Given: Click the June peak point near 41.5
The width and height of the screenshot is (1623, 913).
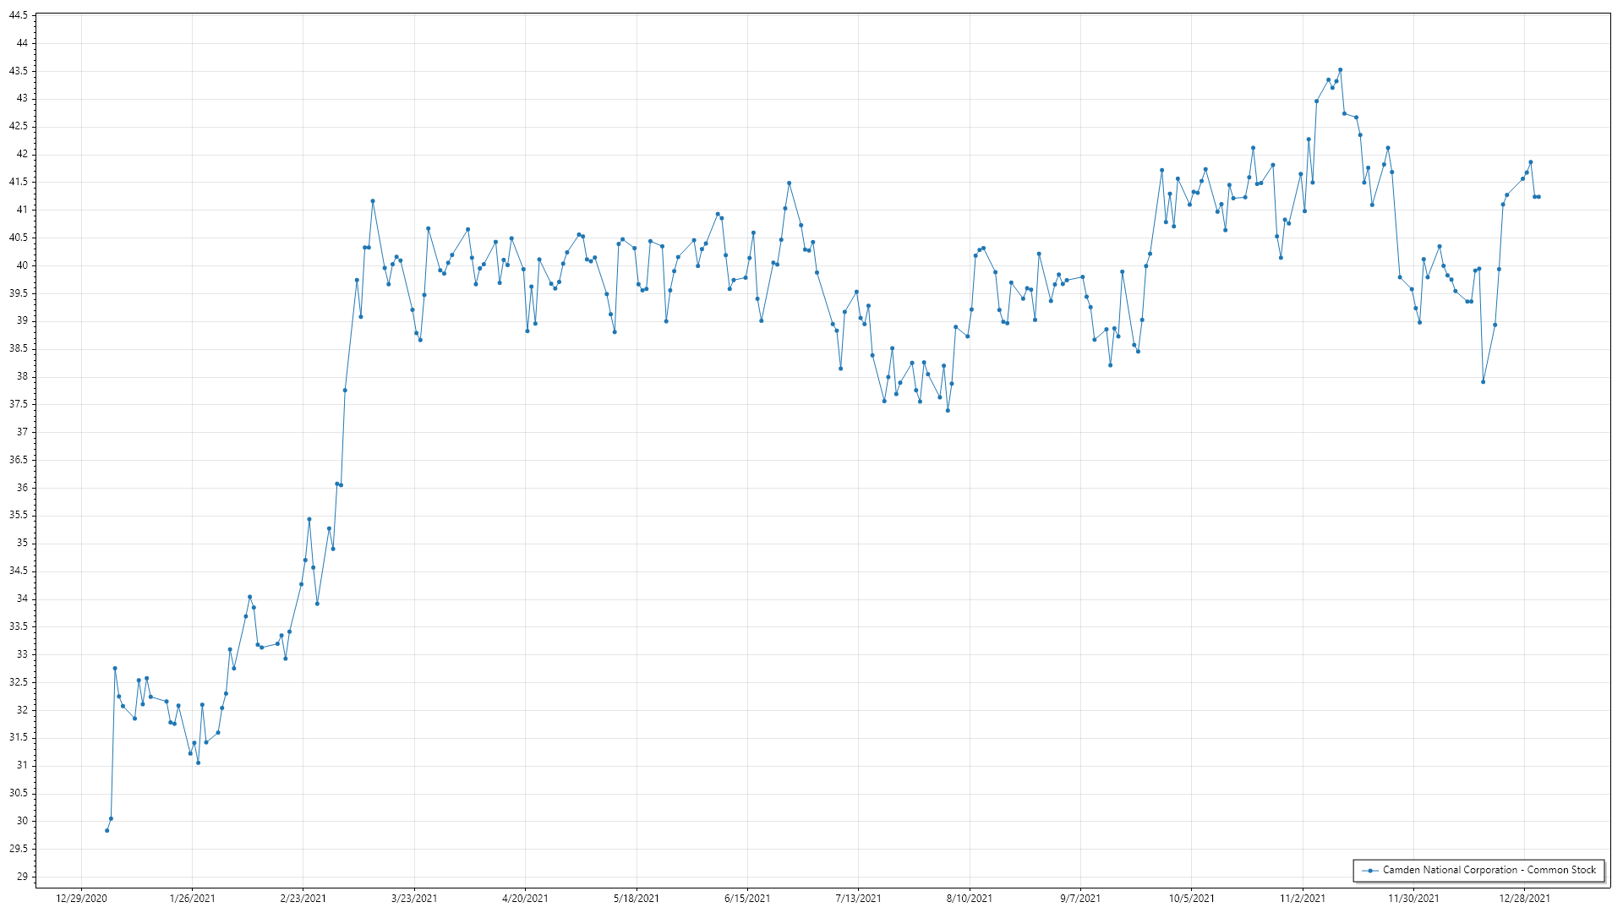Looking at the screenshot, I should 789,183.
